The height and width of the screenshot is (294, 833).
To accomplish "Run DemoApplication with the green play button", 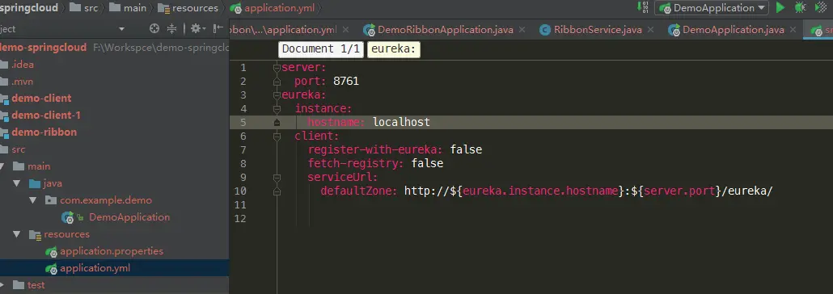I will [780, 7].
